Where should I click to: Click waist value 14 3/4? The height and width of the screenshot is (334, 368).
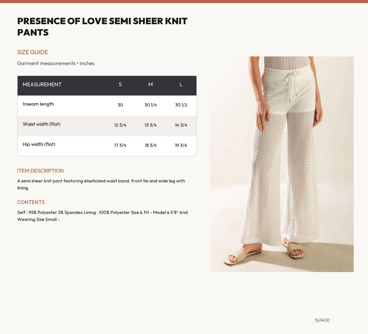tap(181, 125)
